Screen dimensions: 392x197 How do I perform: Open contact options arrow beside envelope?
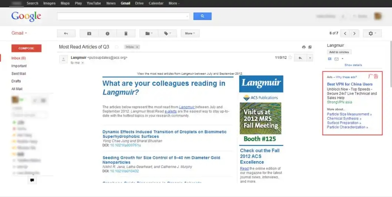tap(343, 59)
